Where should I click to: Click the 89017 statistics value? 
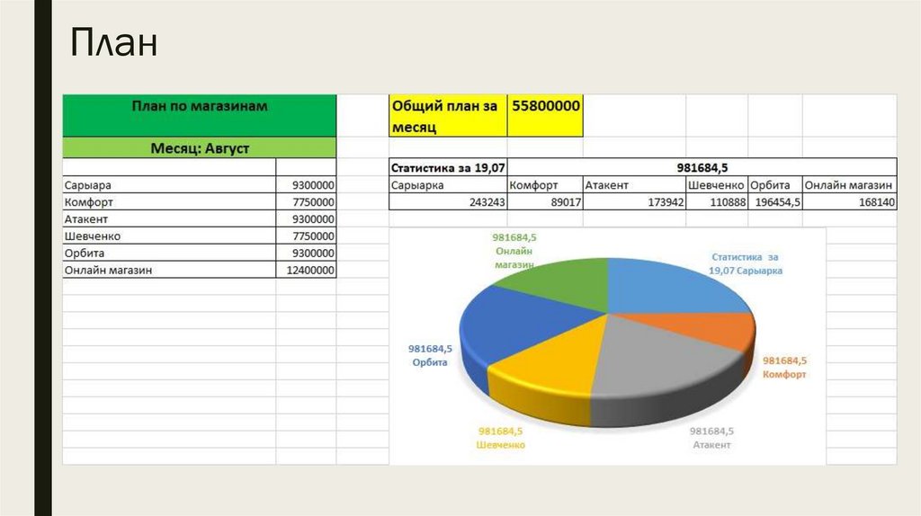pyautogui.click(x=546, y=202)
